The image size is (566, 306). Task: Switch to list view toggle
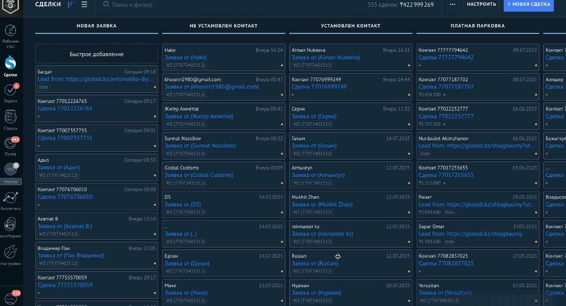tap(85, 4)
